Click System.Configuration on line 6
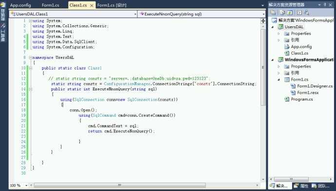 [70, 47]
